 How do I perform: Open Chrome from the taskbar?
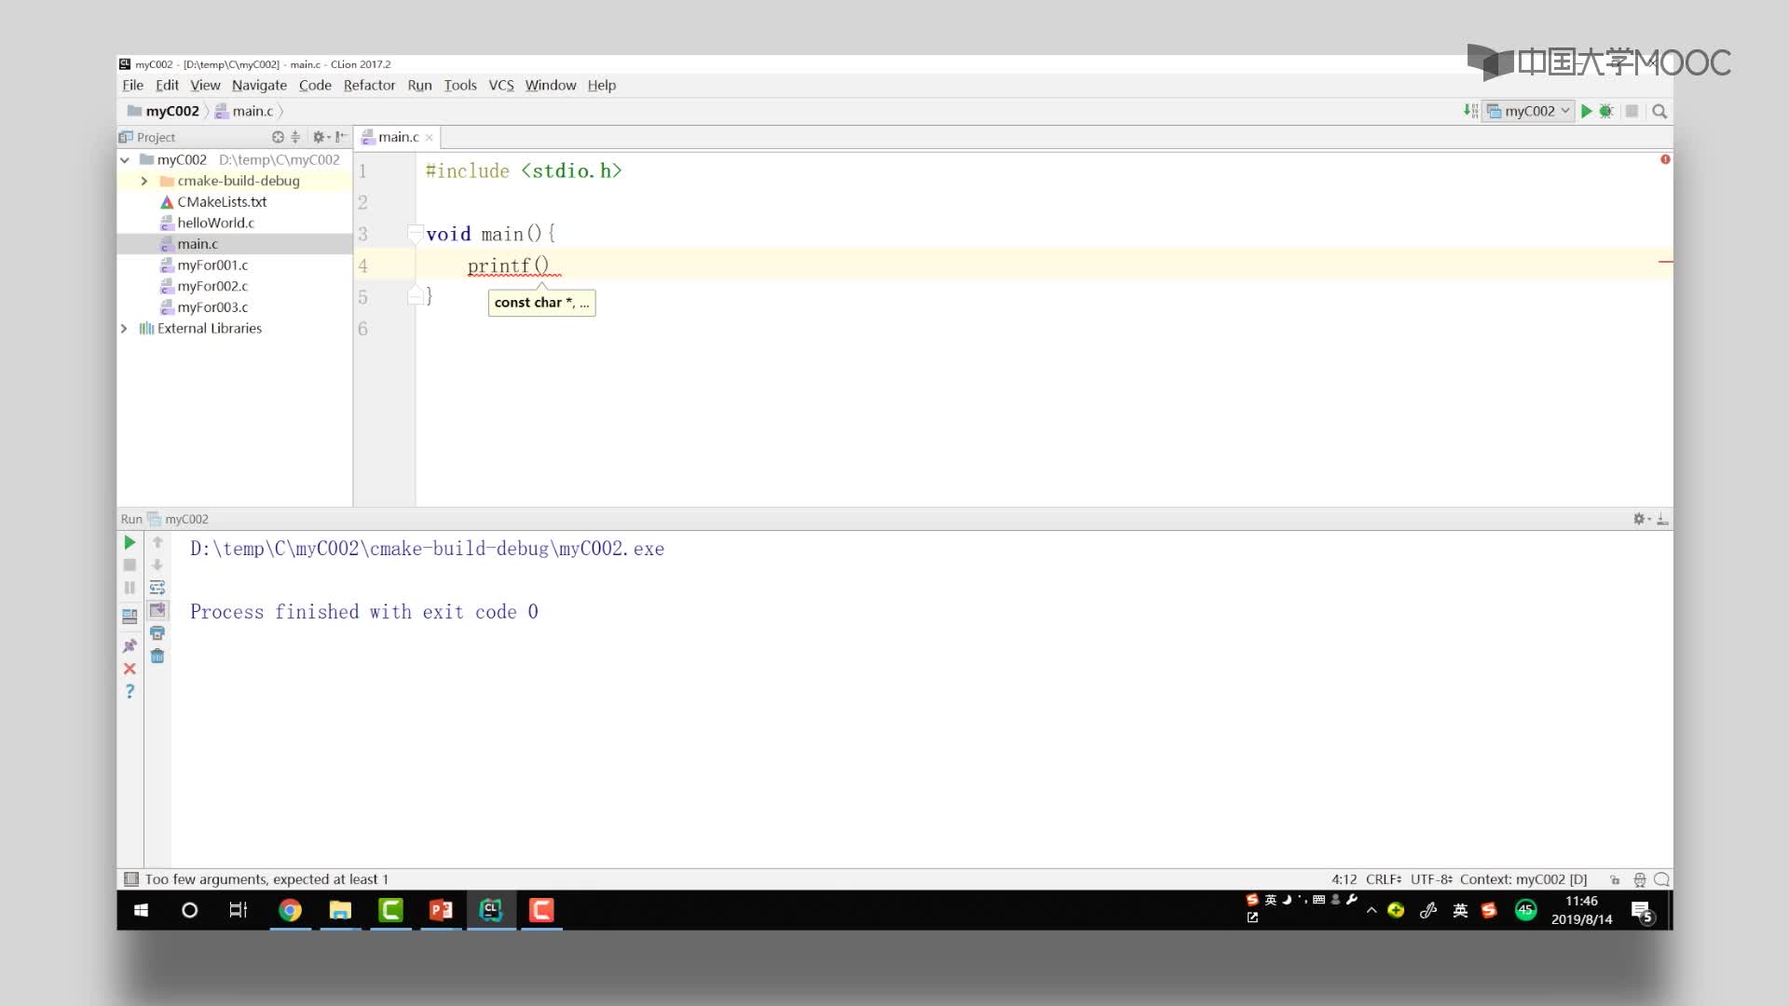pyautogui.click(x=290, y=910)
